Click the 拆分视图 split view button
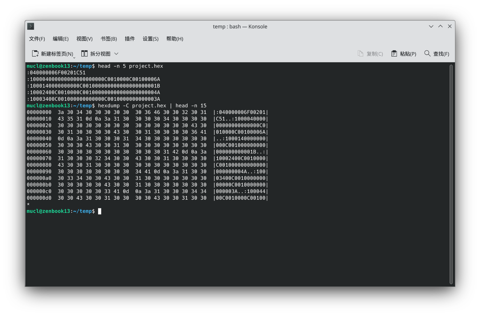The height and width of the screenshot is (316, 480). tap(96, 54)
